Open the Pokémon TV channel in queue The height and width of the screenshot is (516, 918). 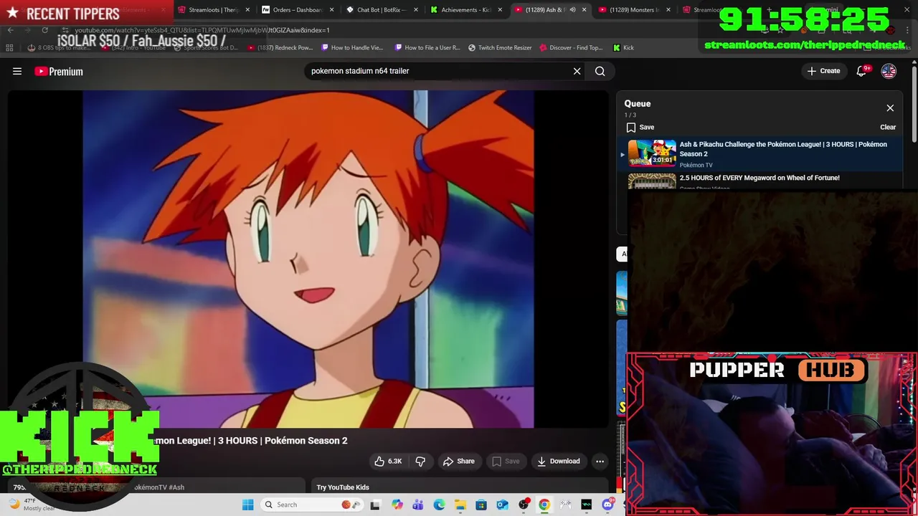[x=696, y=165]
